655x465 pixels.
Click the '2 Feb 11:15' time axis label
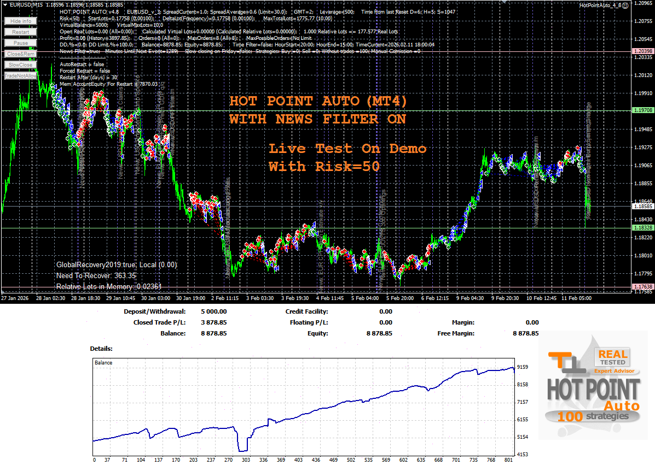(225, 298)
